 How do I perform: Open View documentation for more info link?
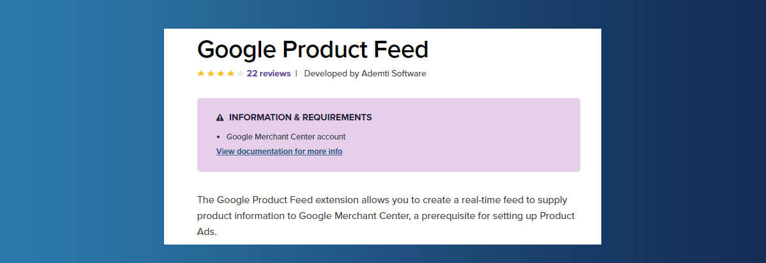click(280, 152)
